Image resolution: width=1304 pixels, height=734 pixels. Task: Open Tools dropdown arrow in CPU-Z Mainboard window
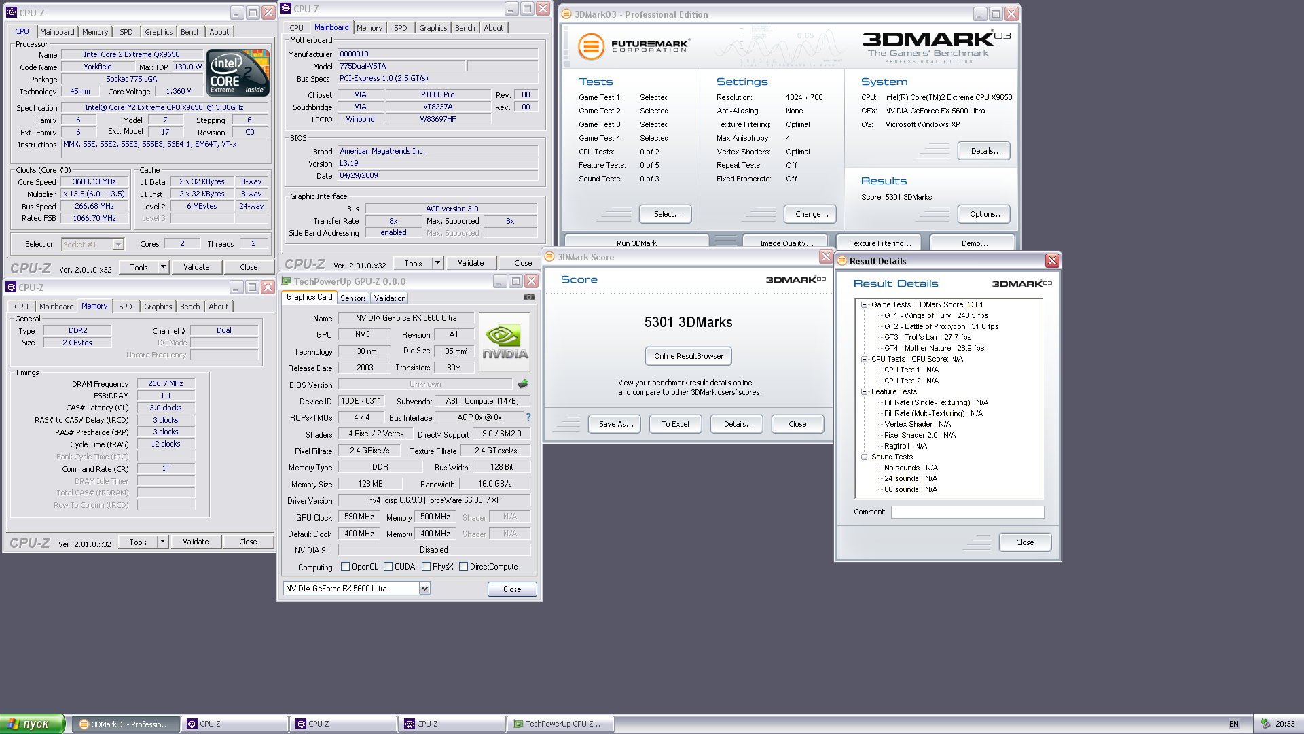(x=437, y=263)
